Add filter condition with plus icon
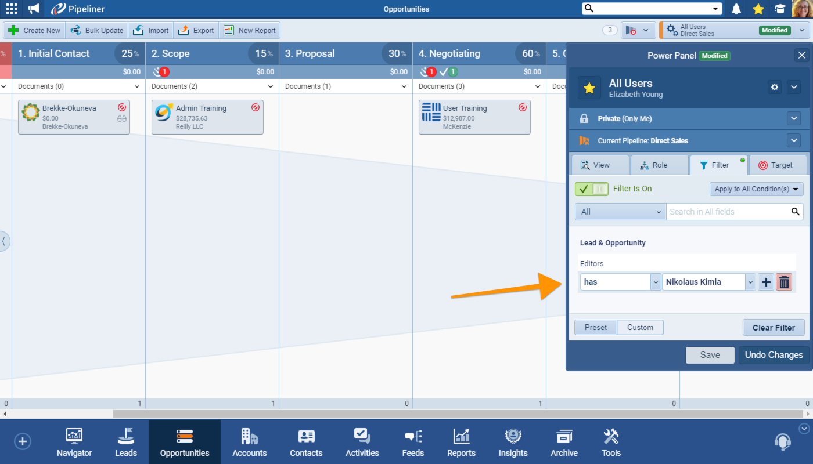Viewport: 813px width, 464px height. click(766, 282)
